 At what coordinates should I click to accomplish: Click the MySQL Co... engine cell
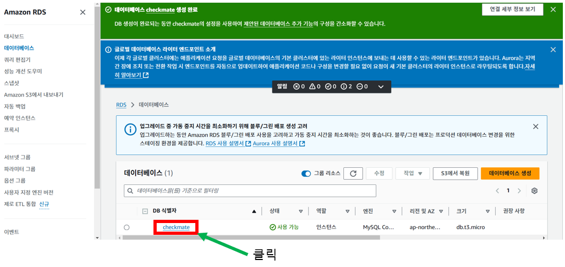coord(378,227)
